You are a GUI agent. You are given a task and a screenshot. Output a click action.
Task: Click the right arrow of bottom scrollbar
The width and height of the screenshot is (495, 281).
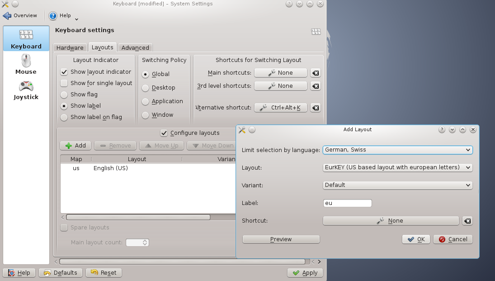[x=319, y=262]
